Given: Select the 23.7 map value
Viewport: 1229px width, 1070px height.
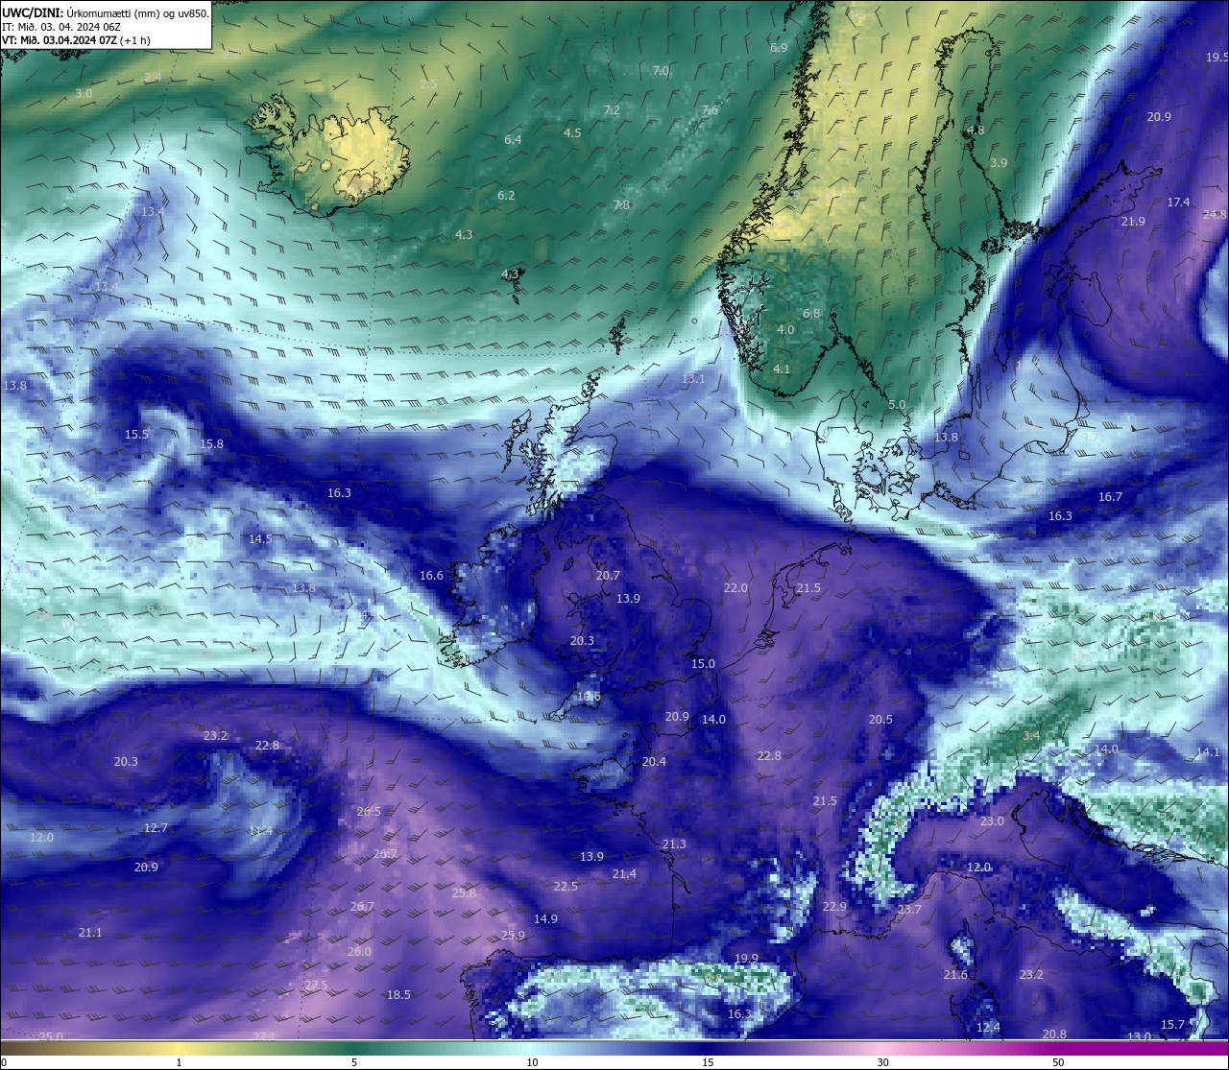Looking at the screenshot, I should pyautogui.click(x=909, y=910).
